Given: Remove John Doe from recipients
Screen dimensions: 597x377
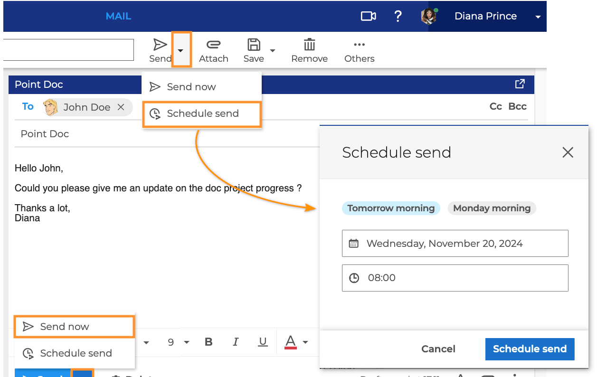Looking at the screenshot, I should [x=121, y=107].
